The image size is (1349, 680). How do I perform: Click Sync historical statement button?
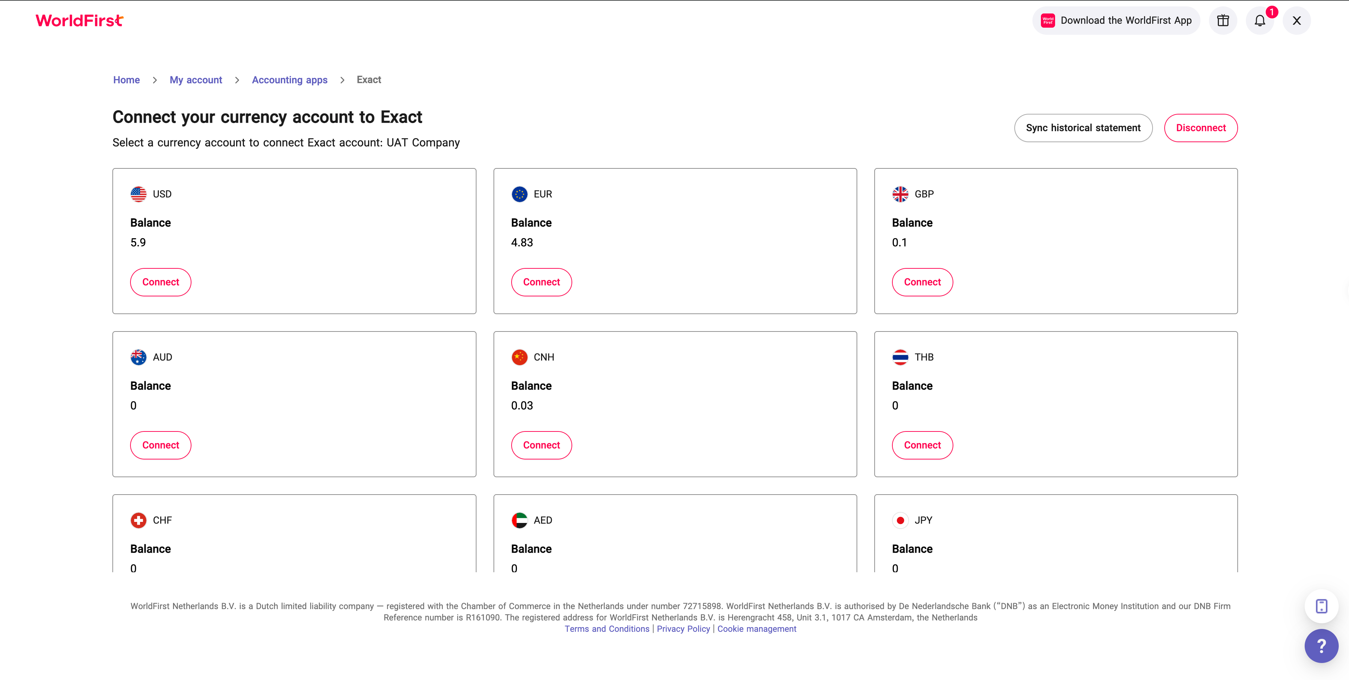pyautogui.click(x=1083, y=128)
